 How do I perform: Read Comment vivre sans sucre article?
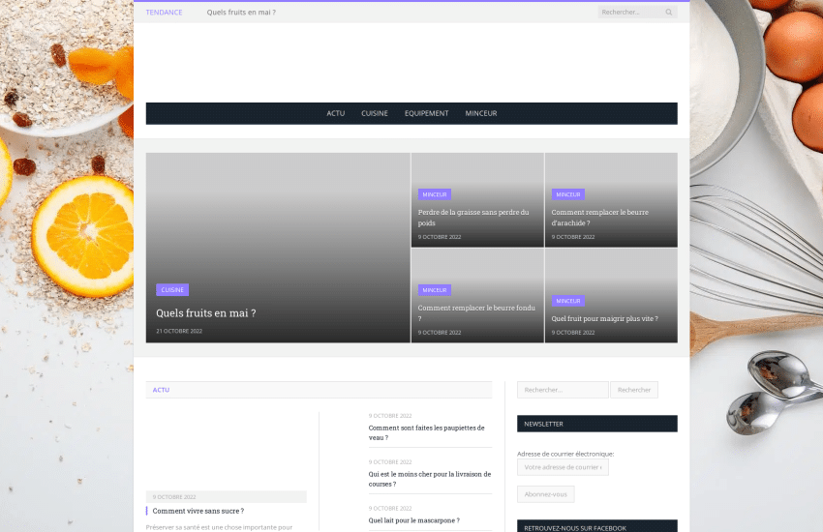pyautogui.click(x=198, y=511)
